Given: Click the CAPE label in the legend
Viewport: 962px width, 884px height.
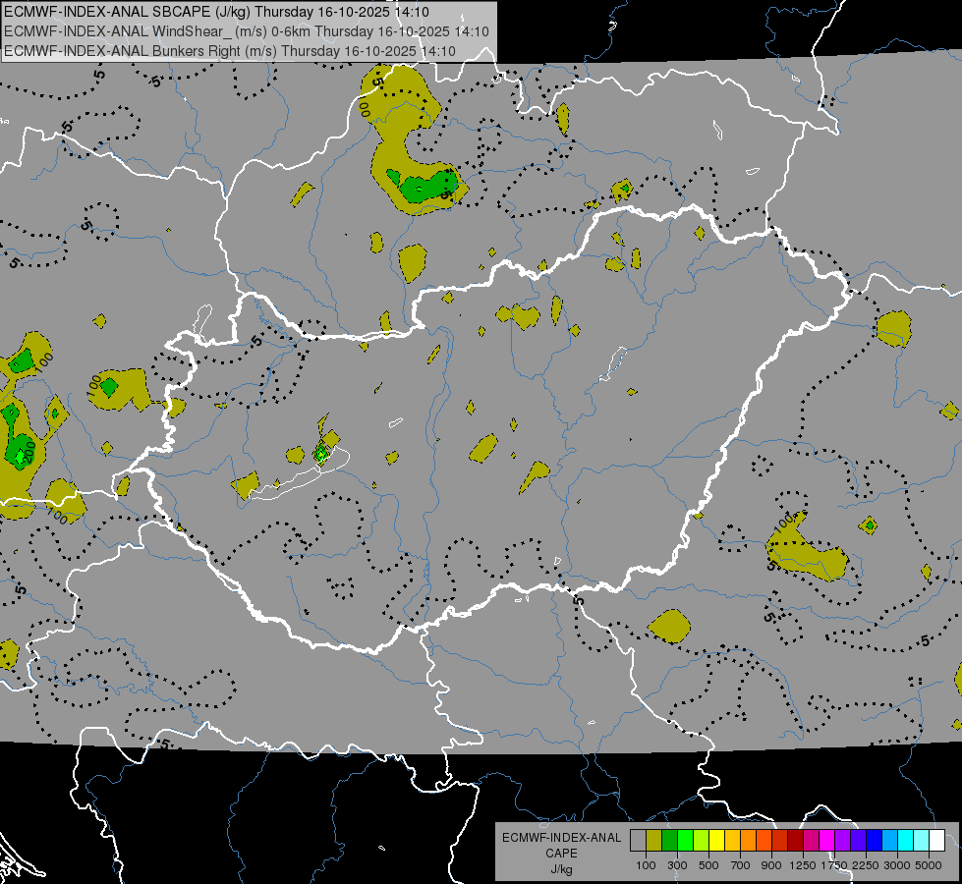Looking at the screenshot, I should (x=561, y=854).
